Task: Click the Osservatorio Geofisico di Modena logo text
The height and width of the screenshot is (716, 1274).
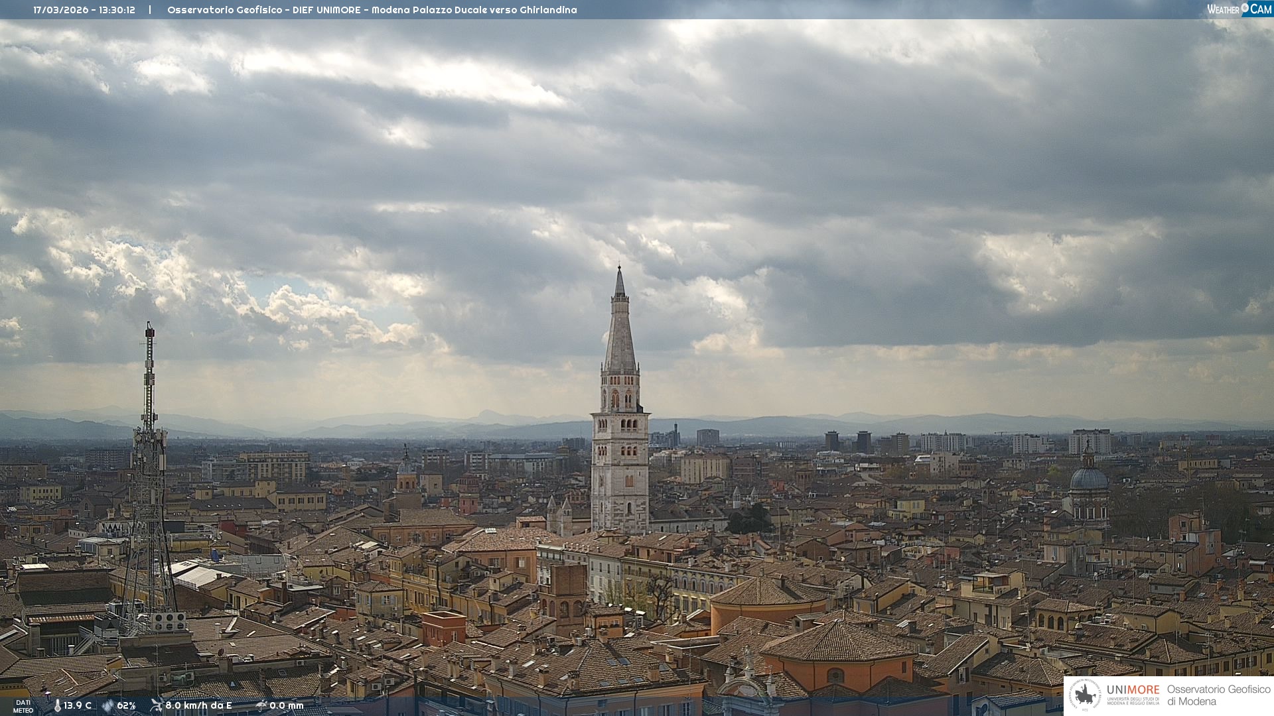Action: [1218, 695]
